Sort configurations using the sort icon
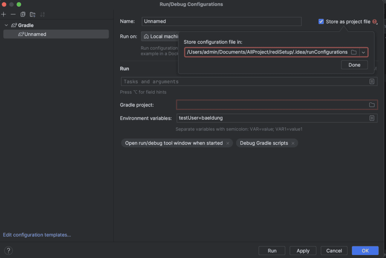The image size is (386, 258). [x=42, y=14]
